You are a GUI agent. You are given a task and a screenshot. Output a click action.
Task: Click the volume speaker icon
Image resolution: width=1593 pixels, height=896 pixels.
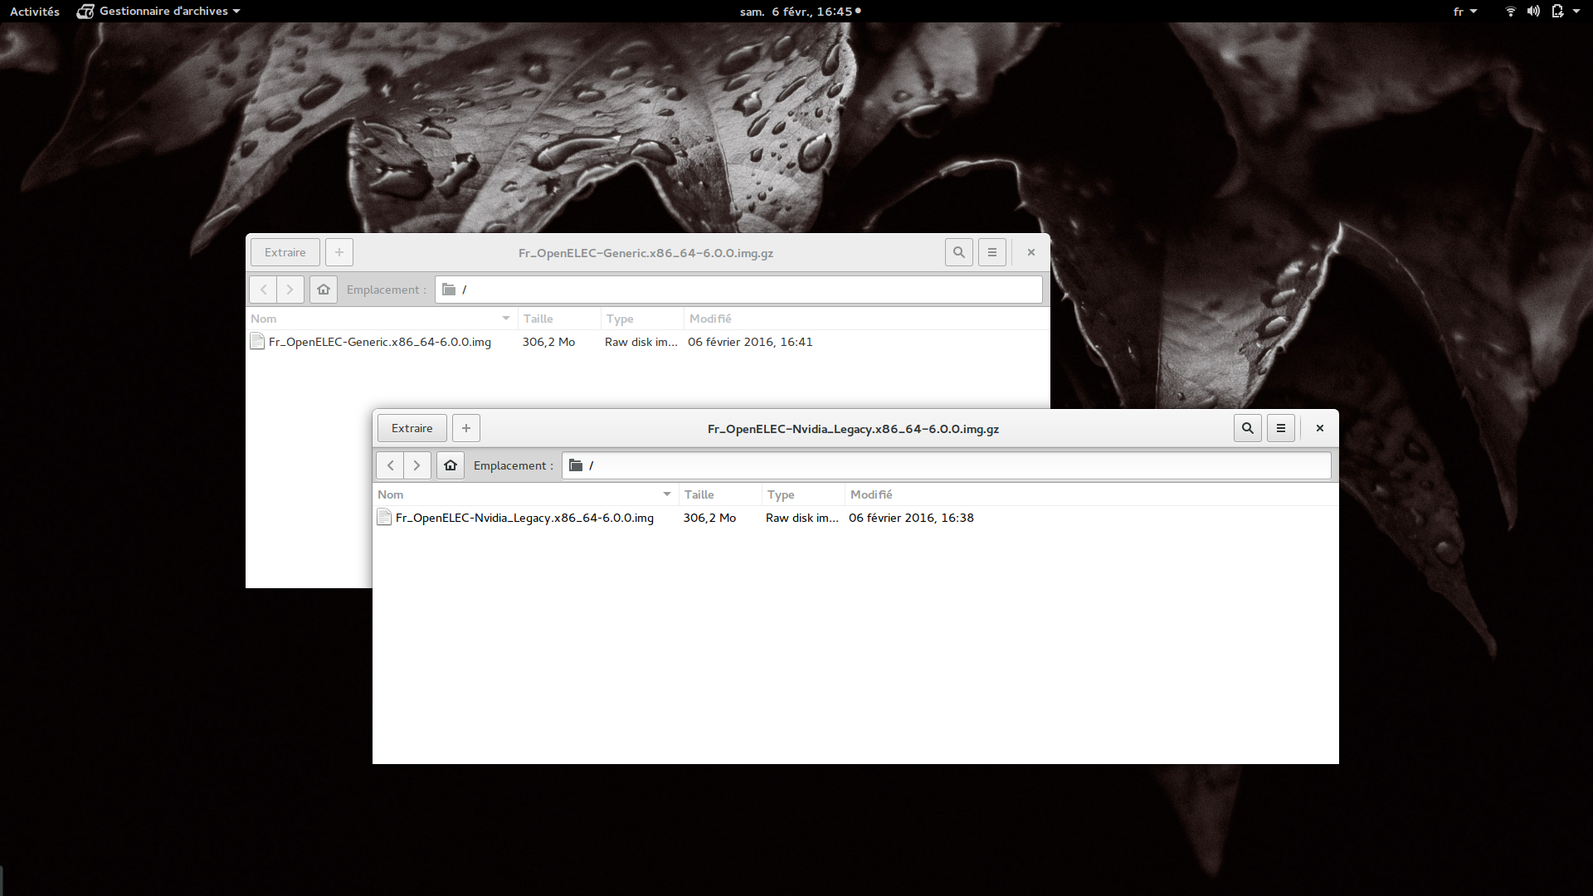(x=1533, y=12)
